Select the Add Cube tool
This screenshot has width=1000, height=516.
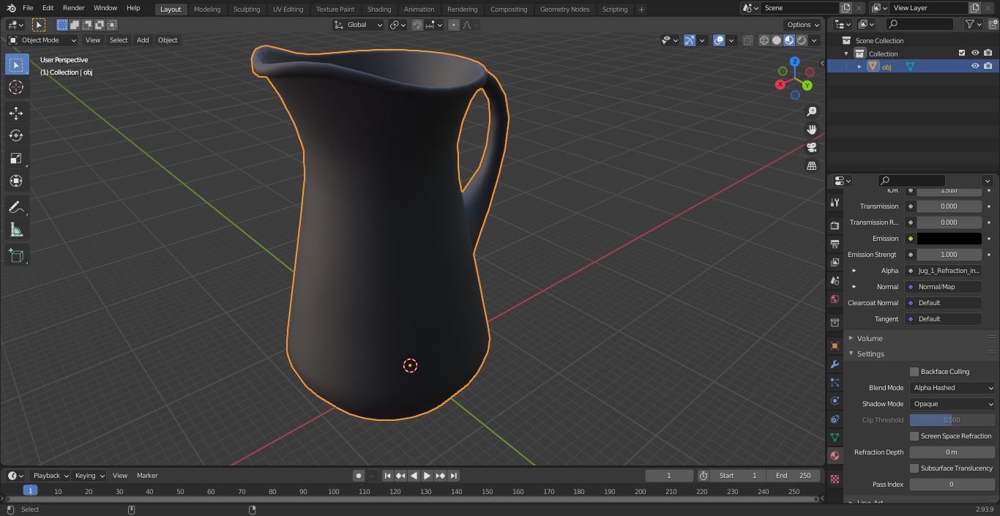(x=16, y=255)
